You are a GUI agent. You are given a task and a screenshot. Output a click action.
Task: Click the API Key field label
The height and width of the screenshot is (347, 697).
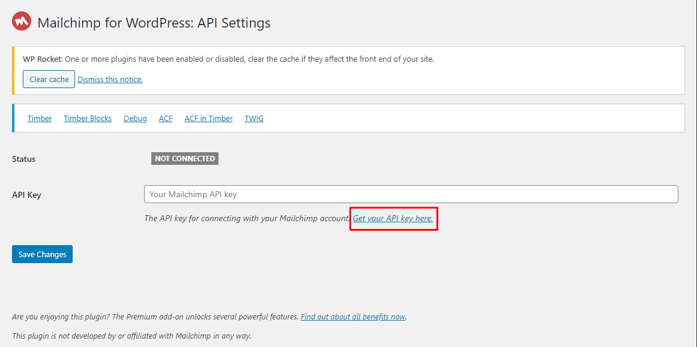[x=26, y=195]
